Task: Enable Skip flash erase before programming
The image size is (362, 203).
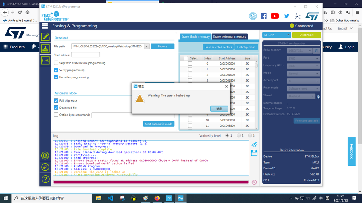Action: [x=56, y=63]
